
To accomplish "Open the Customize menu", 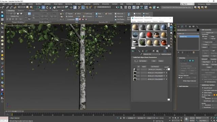I will (87, 4).
